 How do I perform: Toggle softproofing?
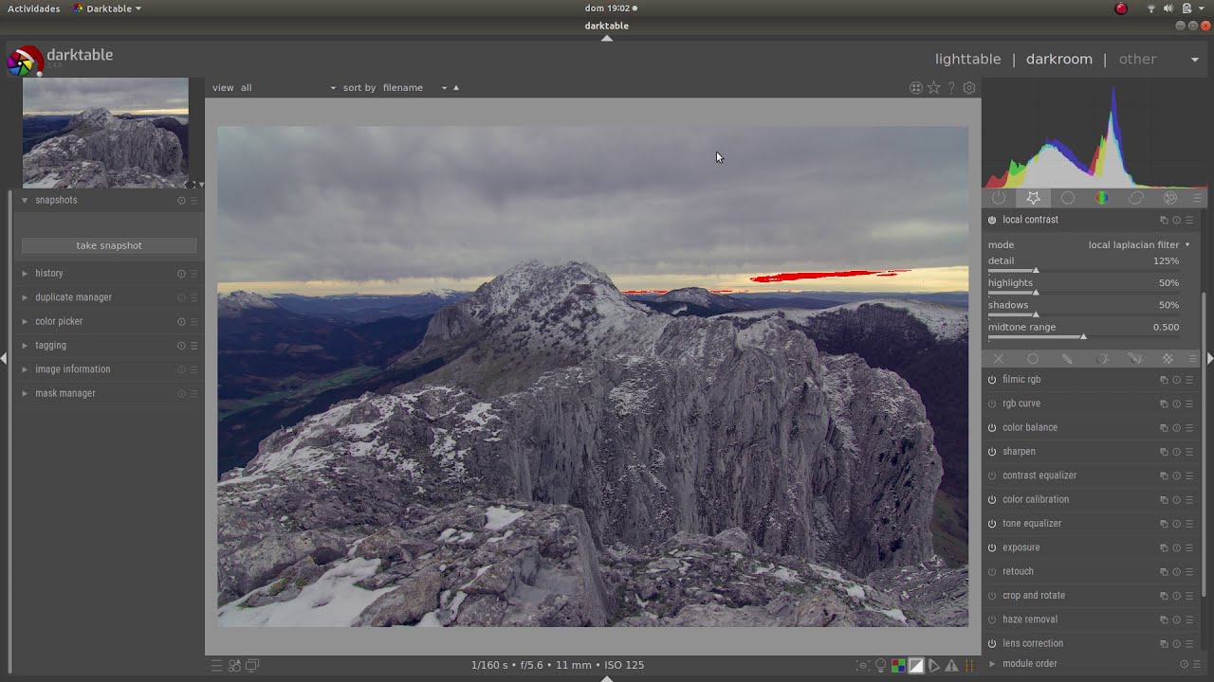[x=934, y=666]
